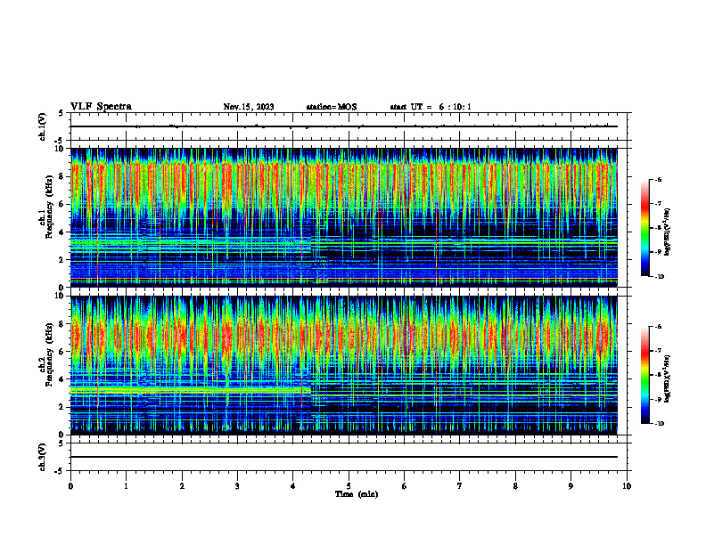The height and width of the screenshot is (545, 706).
Task: Click time axis tick label "7"
Action: (460, 486)
